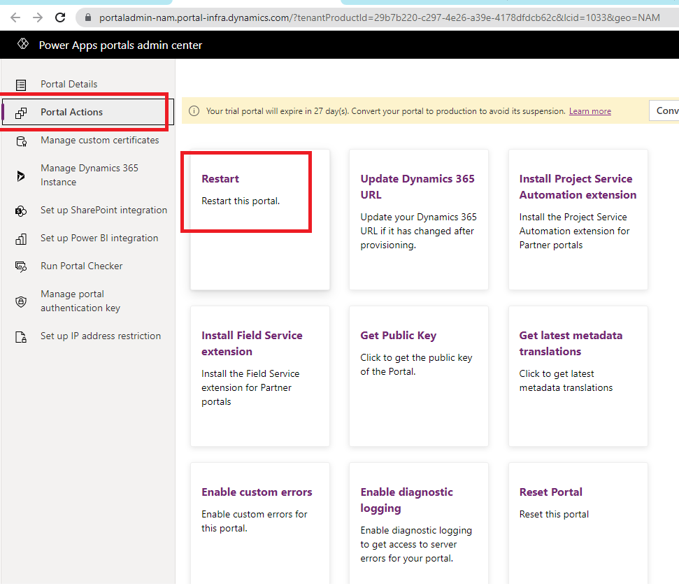This screenshot has width=679, height=586.
Task: Open Manage Dynamics 365 Instance
Action: pyautogui.click(x=88, y=175)
